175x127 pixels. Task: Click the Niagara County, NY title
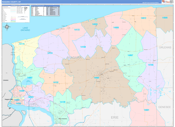click(x=12, y=2)
